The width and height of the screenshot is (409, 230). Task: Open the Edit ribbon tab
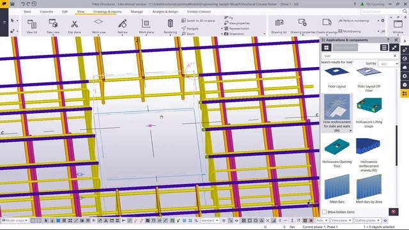coord(65,11)
